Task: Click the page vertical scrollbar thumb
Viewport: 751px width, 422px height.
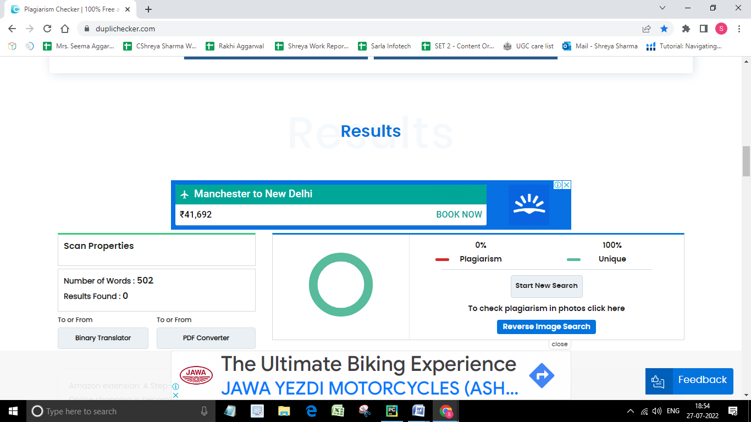Action: click(746, 161)
